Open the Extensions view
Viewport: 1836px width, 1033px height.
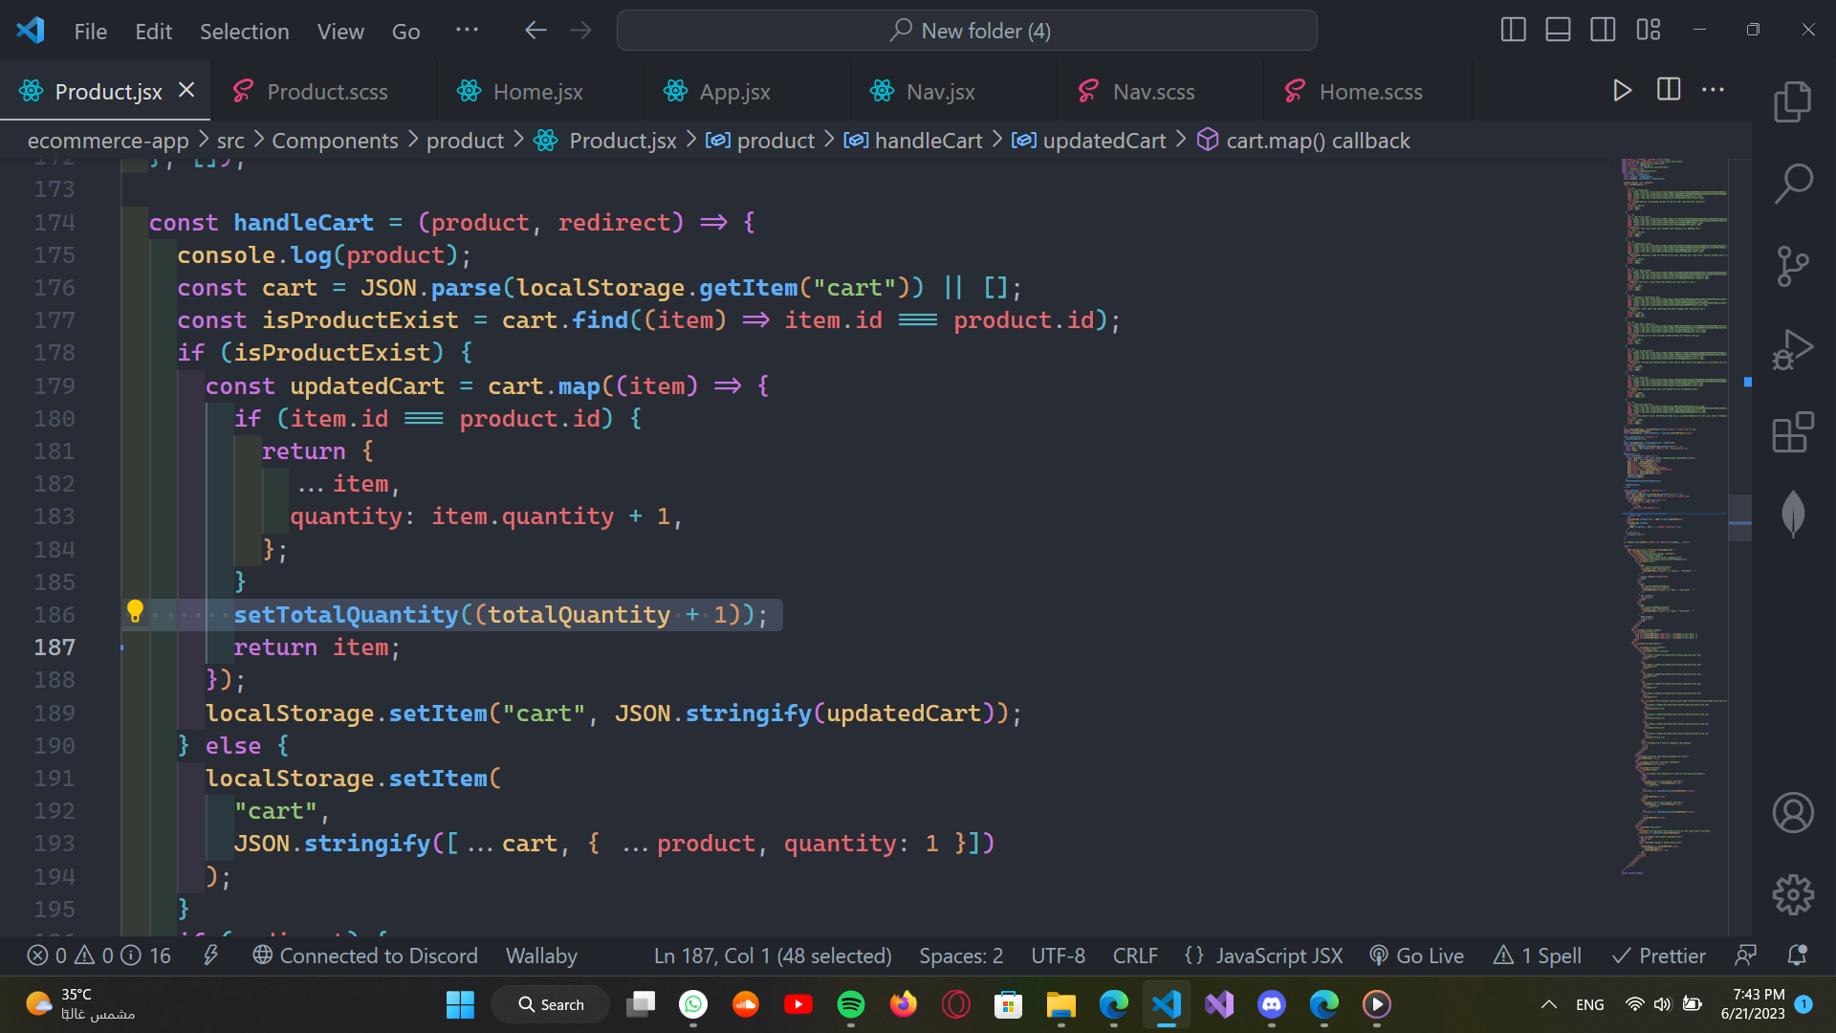1792,432
